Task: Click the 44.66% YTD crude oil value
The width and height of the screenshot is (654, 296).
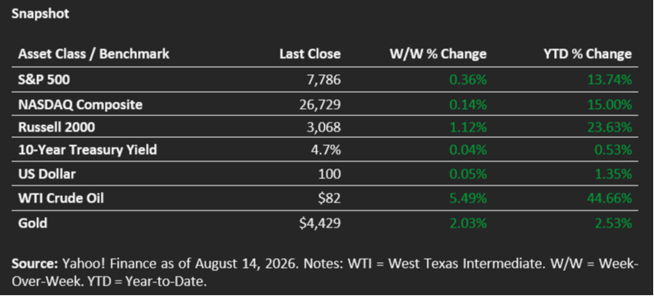Action: [x=610, y=198]
